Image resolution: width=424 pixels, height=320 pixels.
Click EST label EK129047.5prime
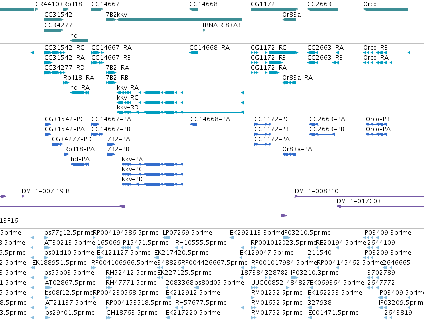(267, 253)
